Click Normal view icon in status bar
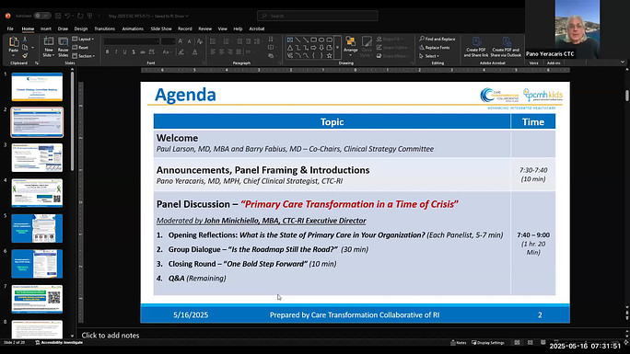Image resolution: width=630 pixels, height=354 pixels. pos(517,342)
